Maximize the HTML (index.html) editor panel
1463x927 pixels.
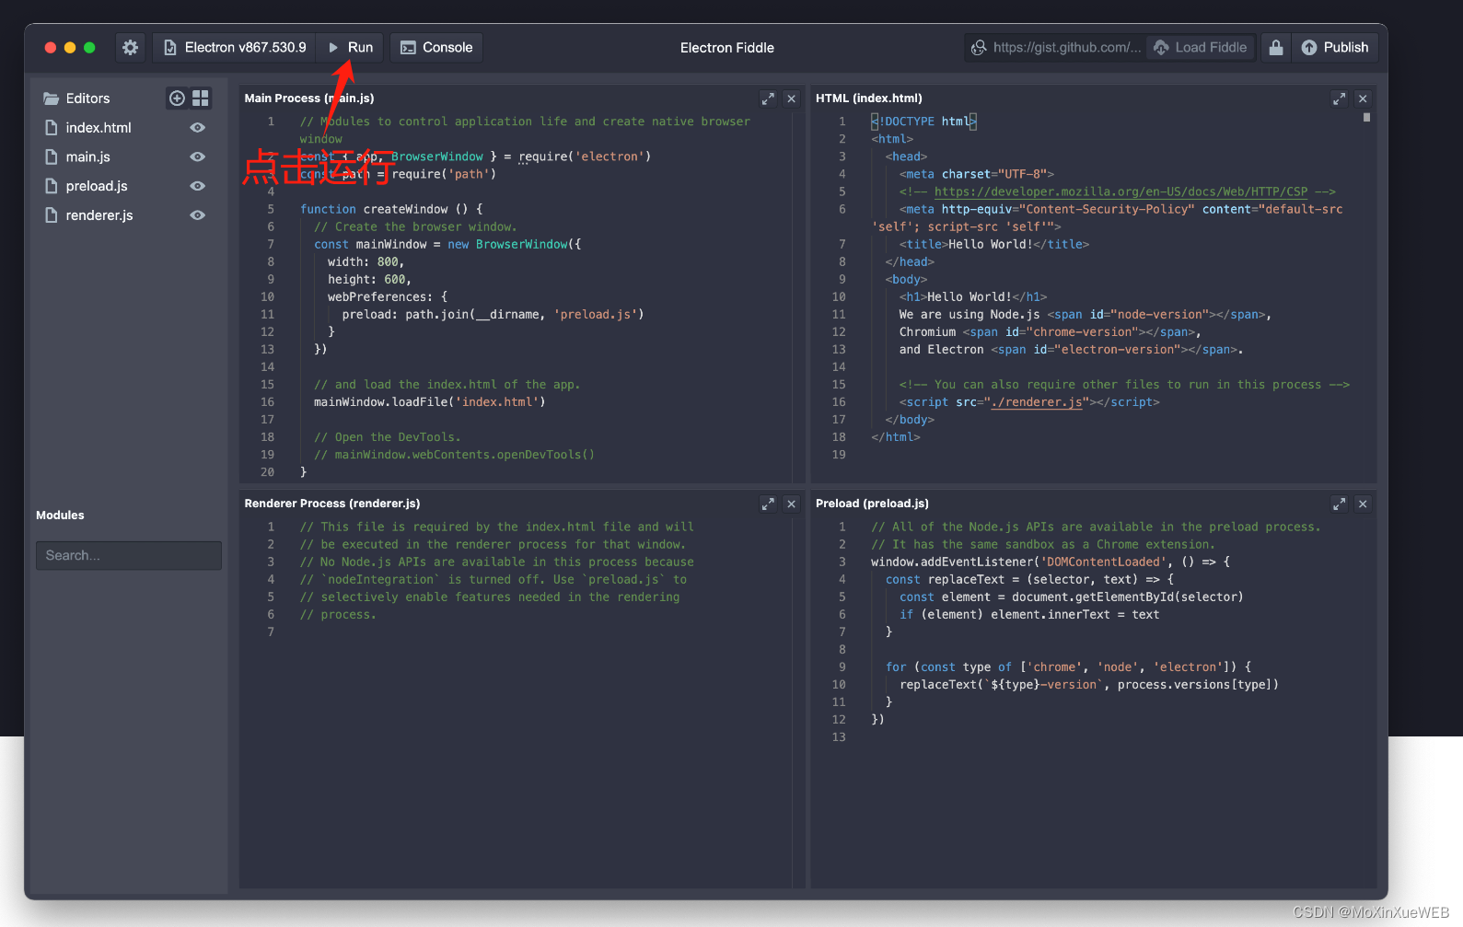pyautogui.click(x=1340, y=98)
